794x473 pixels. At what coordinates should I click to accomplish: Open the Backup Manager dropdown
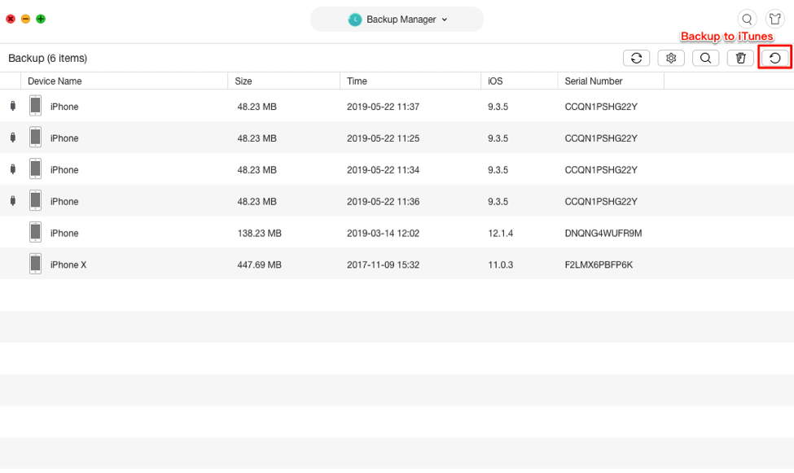point(397,20)
